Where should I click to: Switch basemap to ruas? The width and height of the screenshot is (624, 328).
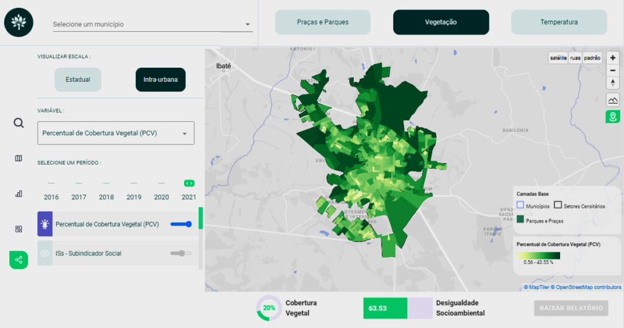pyautogui.click(x=575, y=58)
